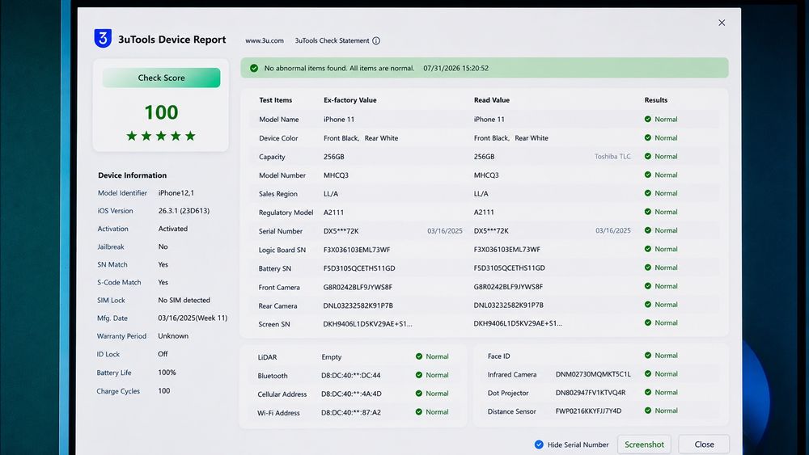This screenshot has width=809, height=455.
Task: Click the score value 100
Action: [x=161, y=112]
